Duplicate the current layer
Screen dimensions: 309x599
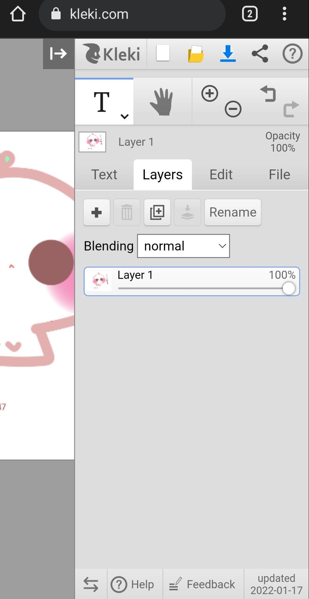pyautogui.click(x=157, y=212)
